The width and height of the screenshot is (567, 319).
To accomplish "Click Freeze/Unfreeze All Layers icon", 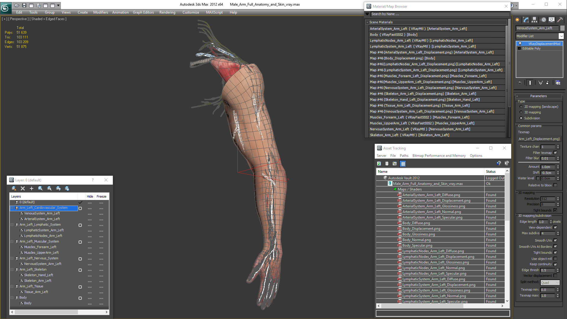I will point(67,188).
